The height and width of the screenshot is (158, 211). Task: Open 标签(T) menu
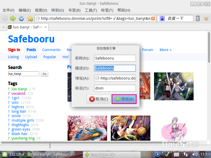(x=107, y=10)
